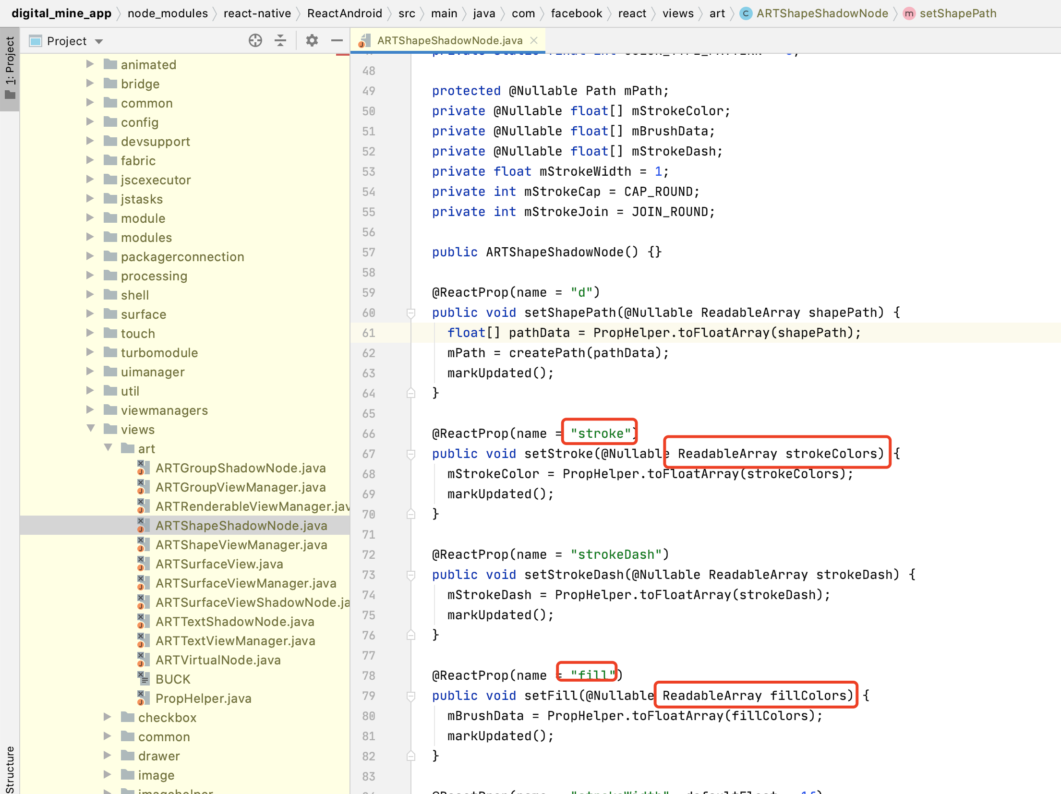This screenshot has width=1061, height=794.
Task: Click the processing folder row
Action: click(185, 276)
